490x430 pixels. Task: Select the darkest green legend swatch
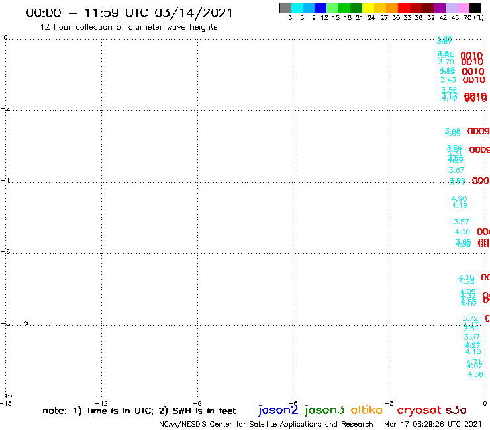[356, 8]
